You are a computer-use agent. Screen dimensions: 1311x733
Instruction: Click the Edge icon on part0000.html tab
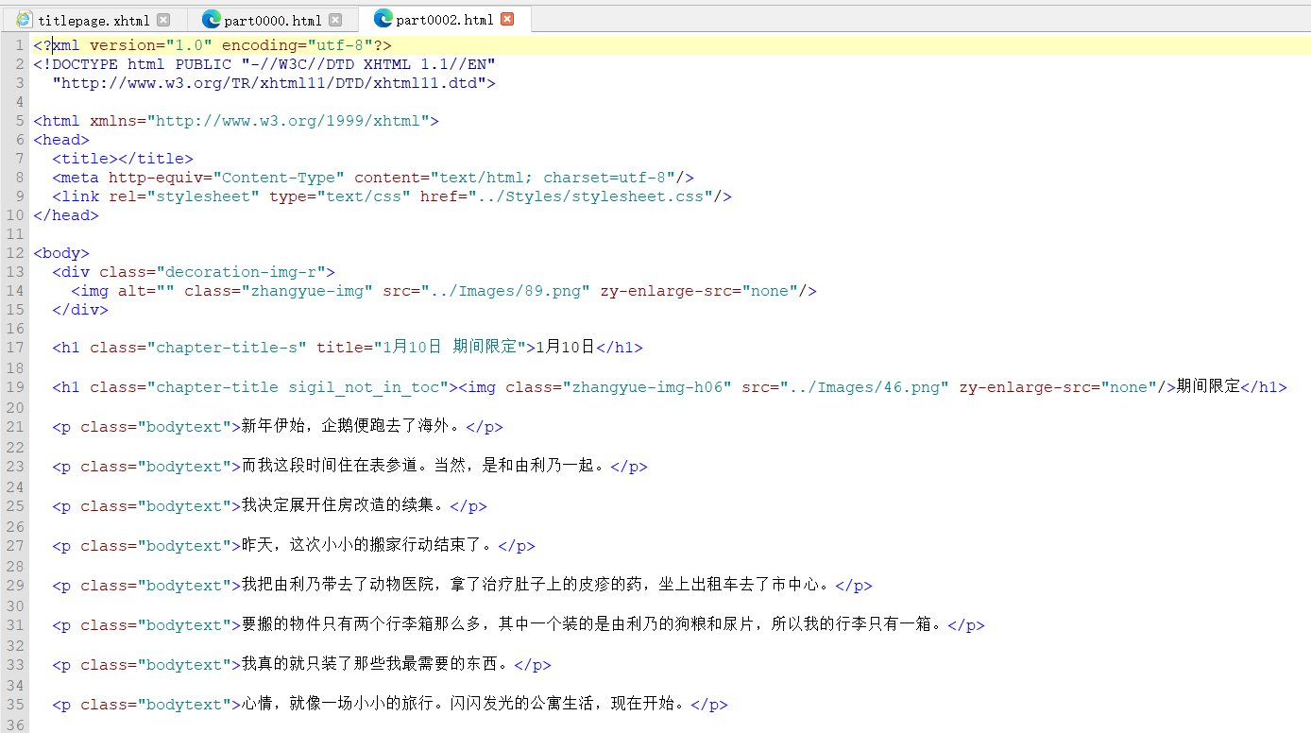210,18
